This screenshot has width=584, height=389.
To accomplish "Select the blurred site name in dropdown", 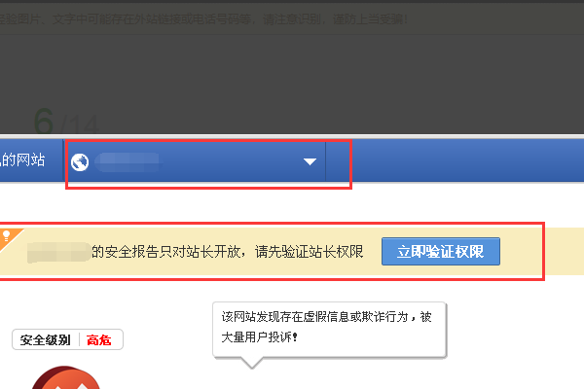I will tap(128, 162).
